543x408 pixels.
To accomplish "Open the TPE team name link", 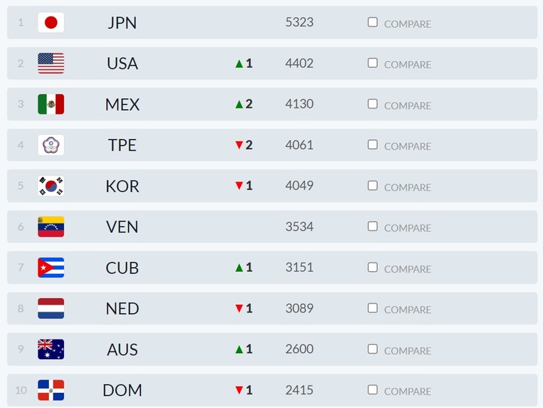I will pos(122,145).
